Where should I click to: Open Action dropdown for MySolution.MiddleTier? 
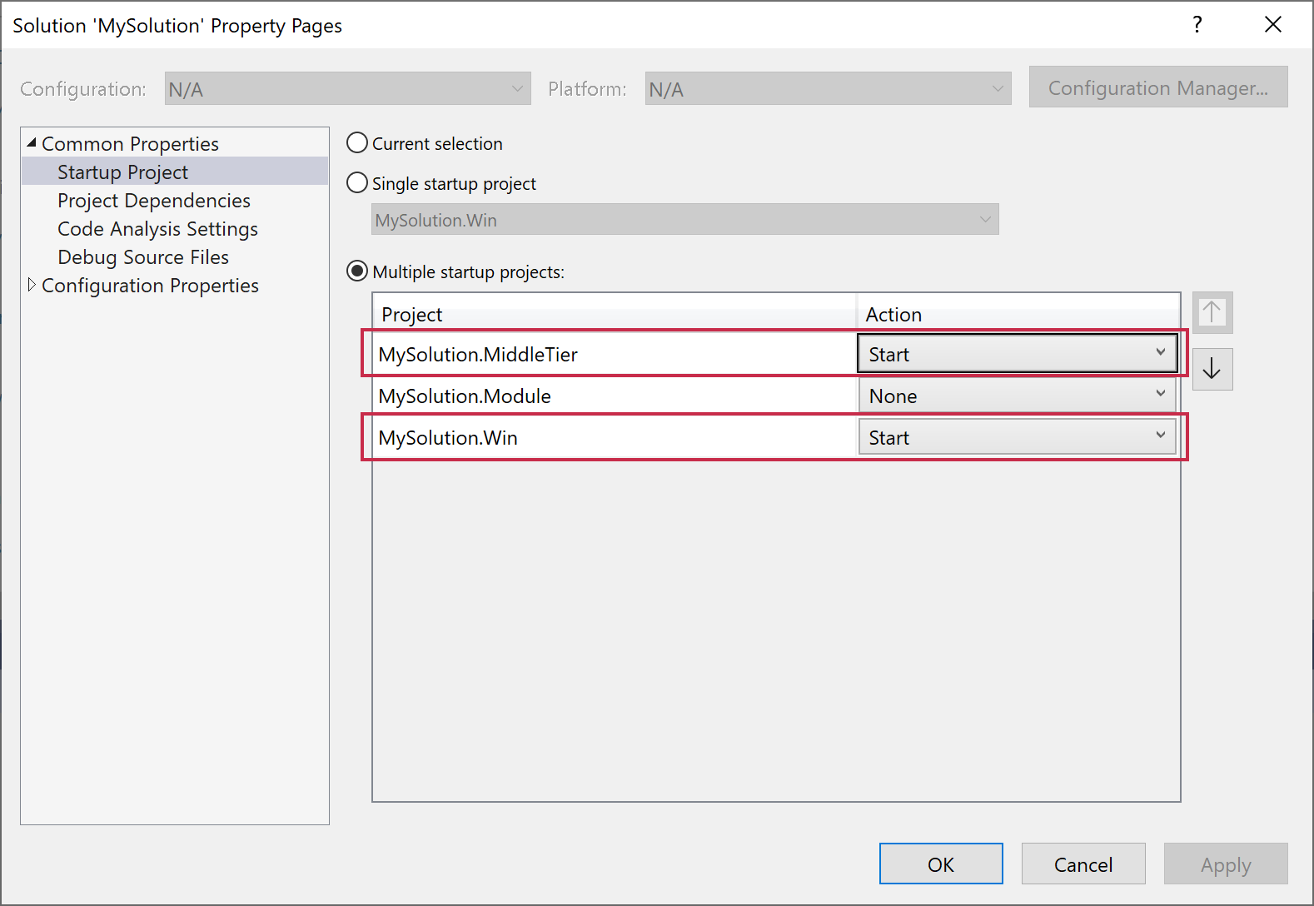1016,354
